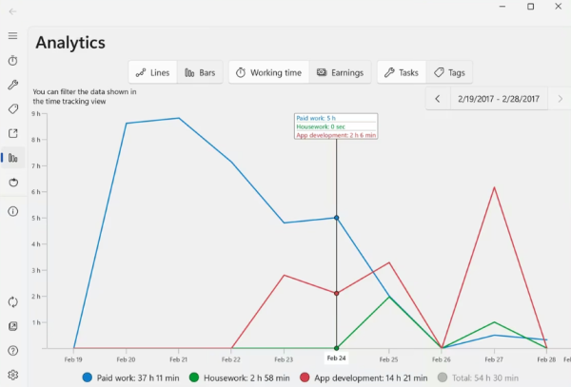Toggle the App development legend red circle
Viewport: 571px width, 387px height.
click(x=305, y=377)
